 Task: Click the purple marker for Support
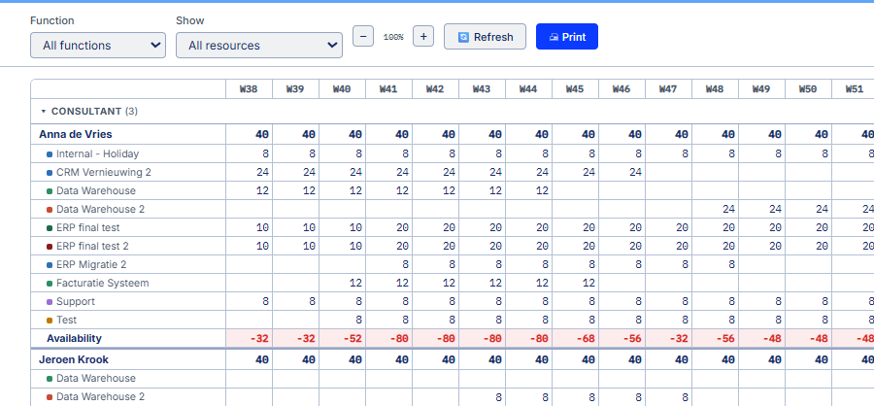(50, 302)
